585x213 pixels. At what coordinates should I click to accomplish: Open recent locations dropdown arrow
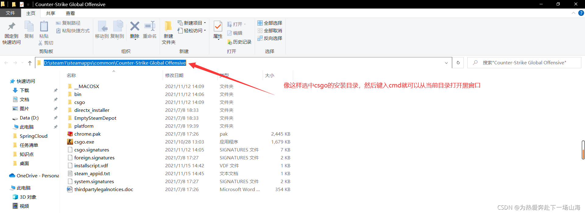pos(22,63)
